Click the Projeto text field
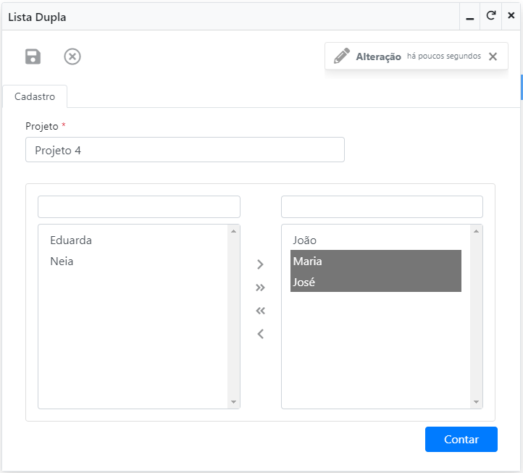Screen dimensions: 523x473 185,150
